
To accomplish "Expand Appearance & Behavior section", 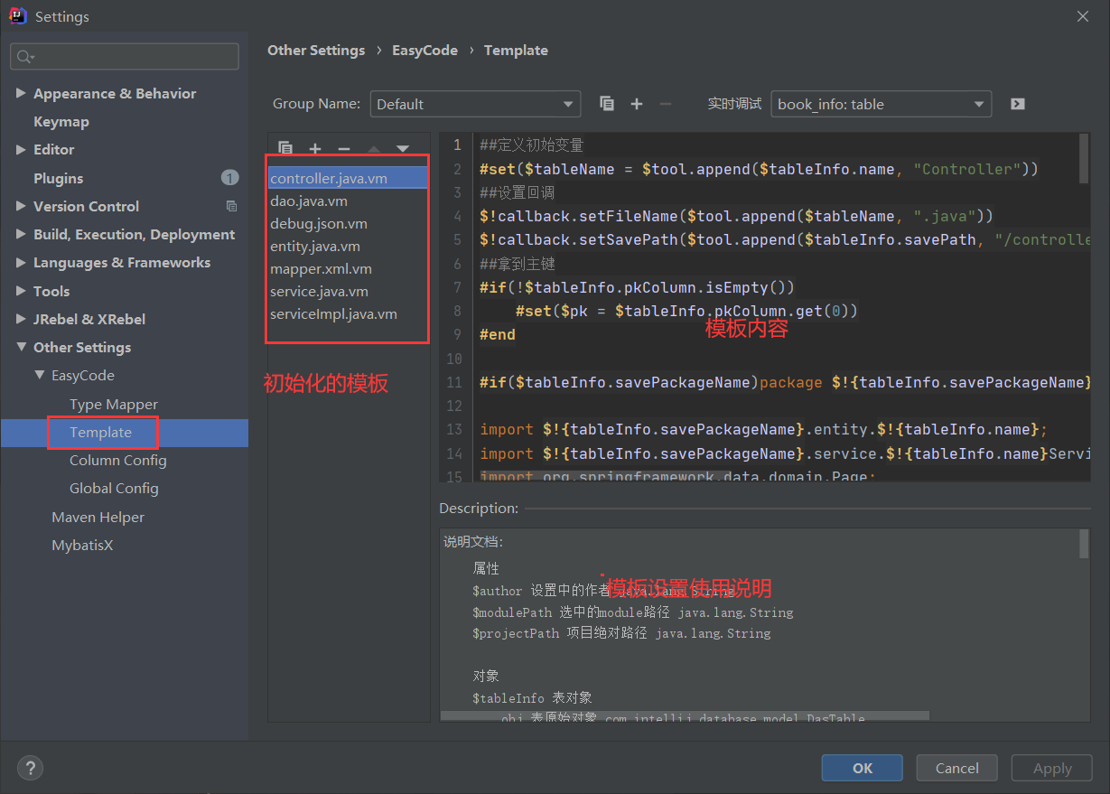I will click(x=22, y=94).
